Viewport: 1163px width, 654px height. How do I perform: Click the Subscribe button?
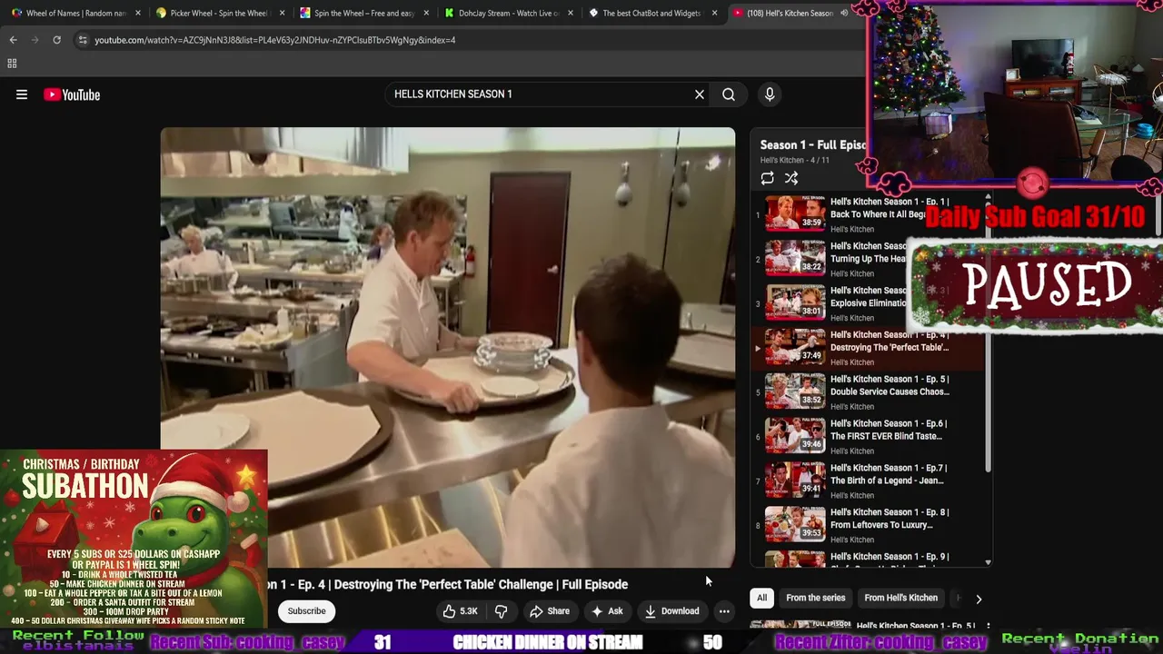click(306, 611)
